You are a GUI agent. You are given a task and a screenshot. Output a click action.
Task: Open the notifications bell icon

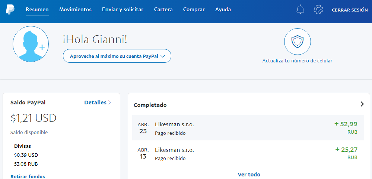(x=300, y=9)
